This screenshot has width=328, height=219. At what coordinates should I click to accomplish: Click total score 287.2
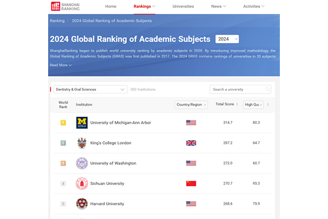coord(227,143)
